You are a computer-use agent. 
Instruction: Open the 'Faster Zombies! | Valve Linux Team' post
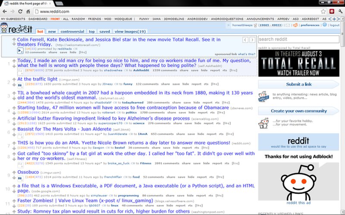[x=85, y=200]
